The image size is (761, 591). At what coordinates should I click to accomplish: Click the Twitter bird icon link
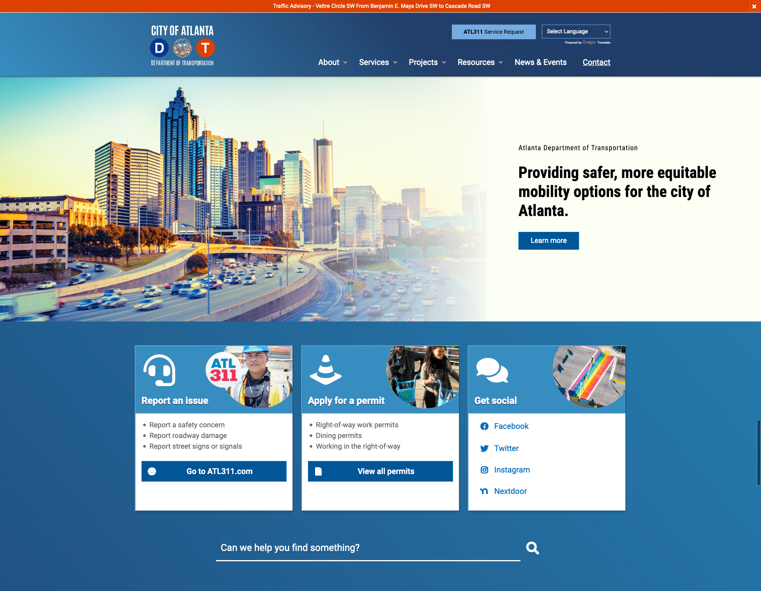point(484,448)
